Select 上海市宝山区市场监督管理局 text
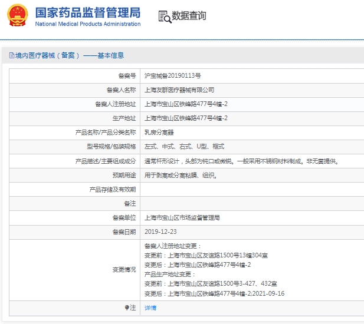Screen dimensions: 364x324 tap(182, 218)
